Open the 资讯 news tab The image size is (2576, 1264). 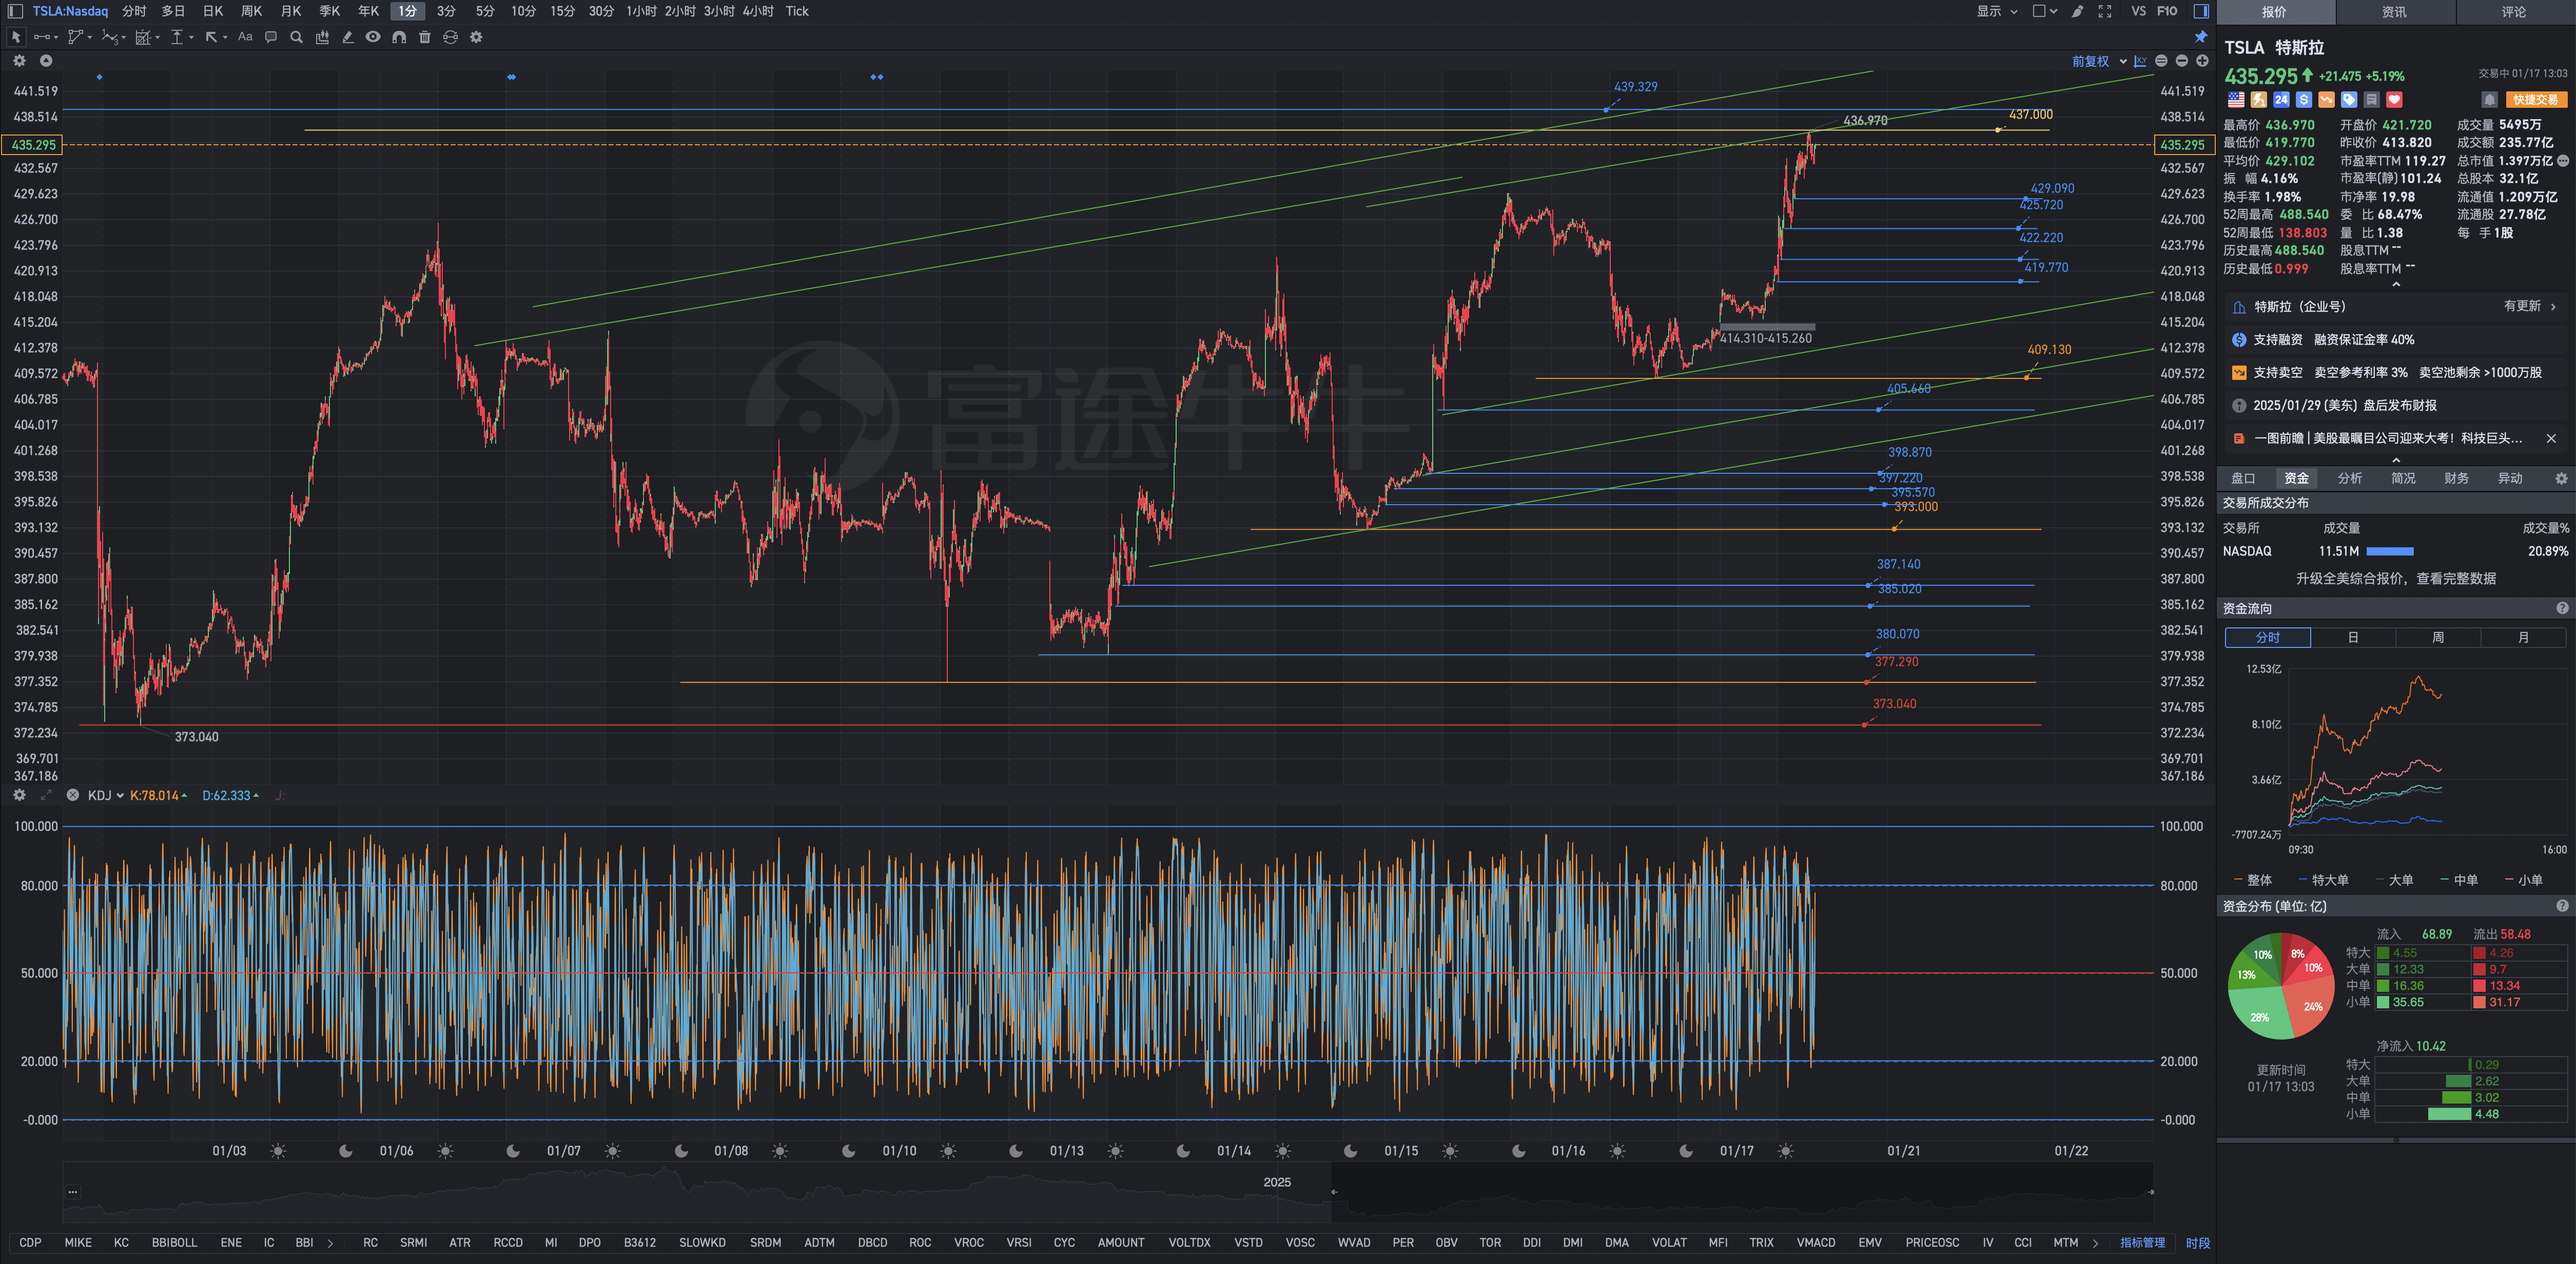pyautogui.click(x=2394, y=12)
